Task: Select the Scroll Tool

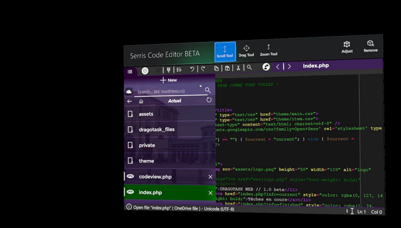Action: pos(225,52)
